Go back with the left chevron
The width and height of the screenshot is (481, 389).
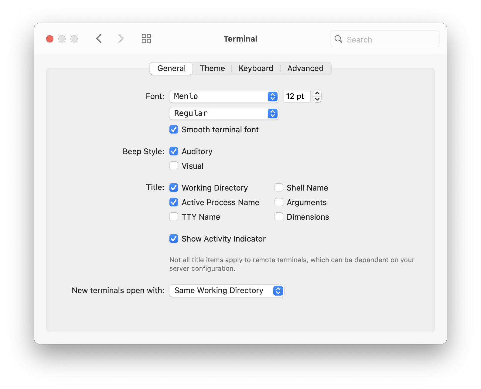tap(99, 39)
